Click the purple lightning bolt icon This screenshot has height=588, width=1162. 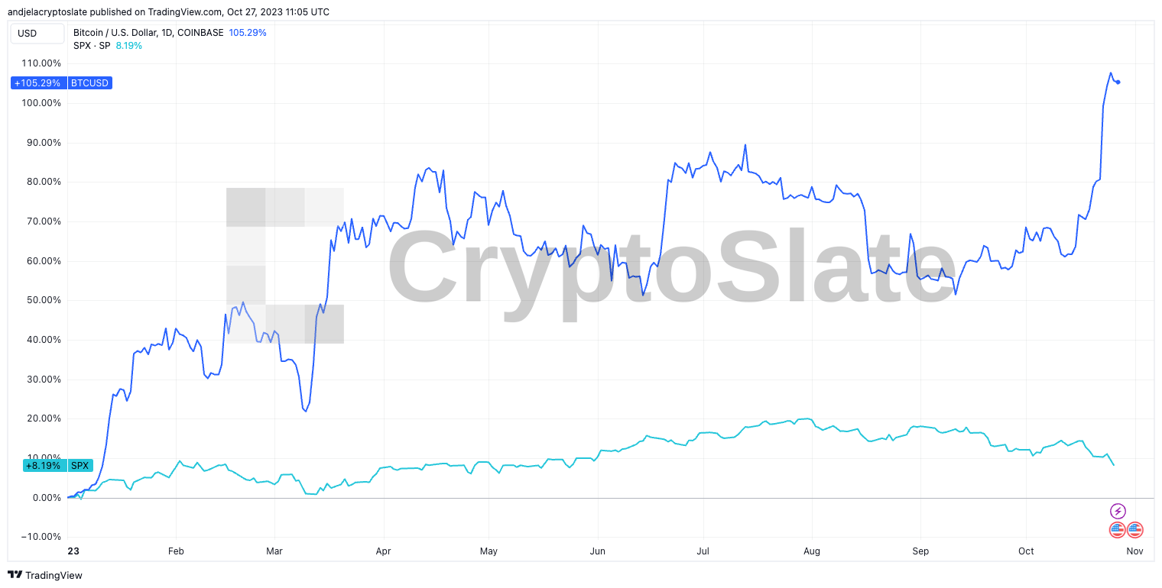[x=1118, y=511]
